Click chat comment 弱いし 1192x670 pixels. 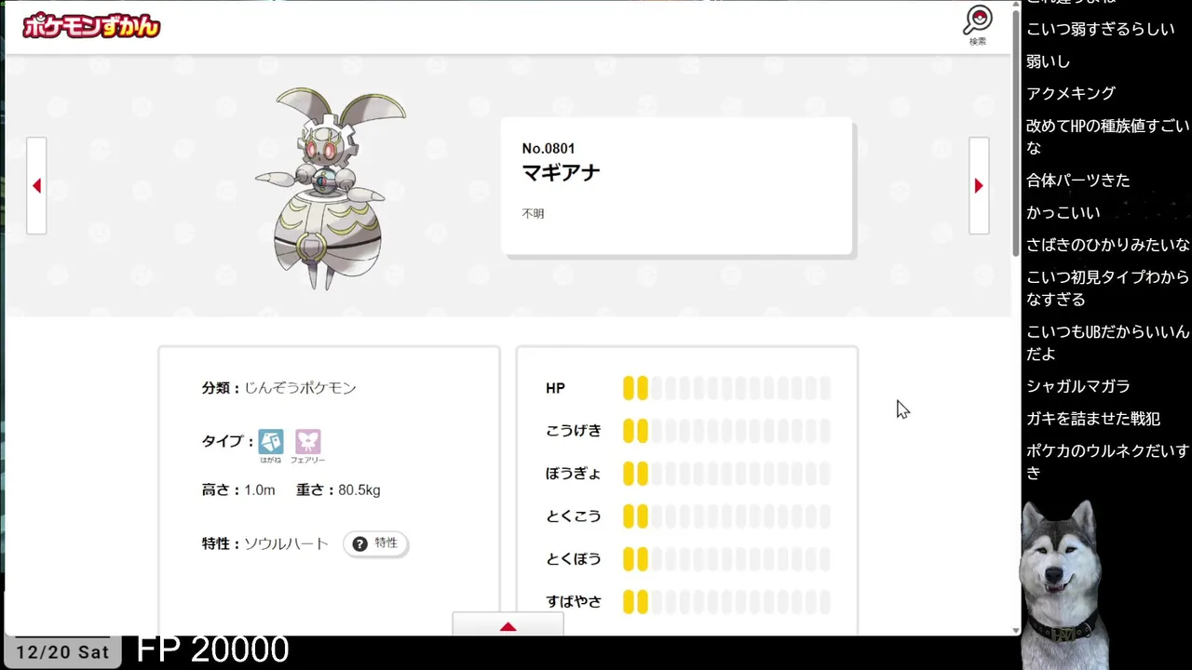1049,61
